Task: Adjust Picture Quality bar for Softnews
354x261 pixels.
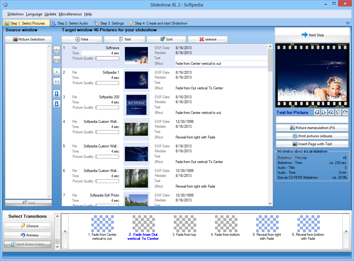Action: (107, 58)
